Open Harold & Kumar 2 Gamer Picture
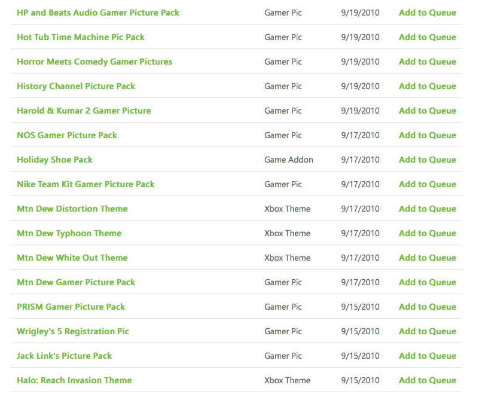Screen dimensions: 482x394 click(x=84, y=111)
